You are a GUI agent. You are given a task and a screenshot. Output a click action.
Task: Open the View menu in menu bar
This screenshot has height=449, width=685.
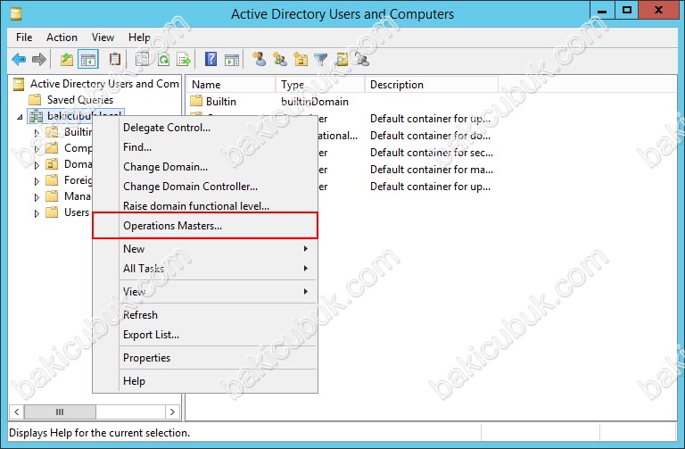point(103,37)
